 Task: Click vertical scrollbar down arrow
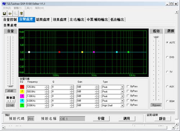coord(177,124)
